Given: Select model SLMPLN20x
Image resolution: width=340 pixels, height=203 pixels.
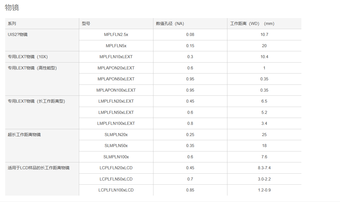Looking at the screenshot, I should (116, 135).
